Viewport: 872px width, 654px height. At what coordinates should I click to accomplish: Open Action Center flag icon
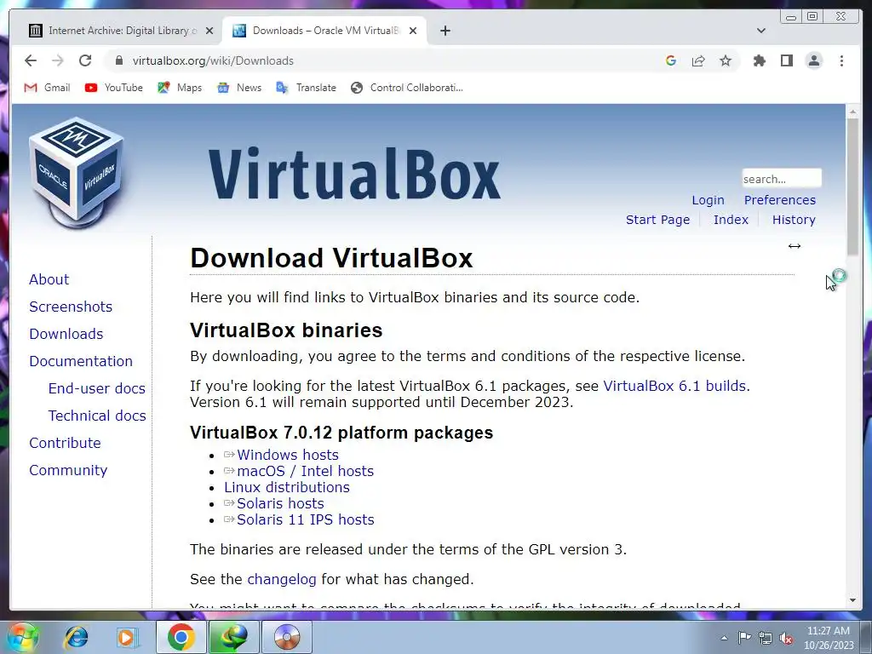(x=744, y=638)
